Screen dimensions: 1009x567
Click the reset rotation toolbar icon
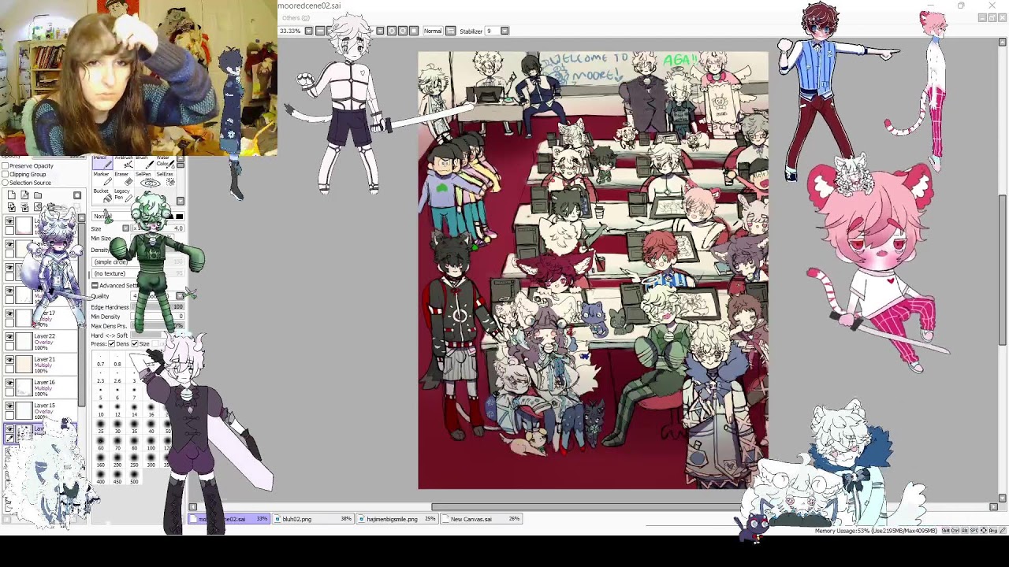[x=414, y=31]
